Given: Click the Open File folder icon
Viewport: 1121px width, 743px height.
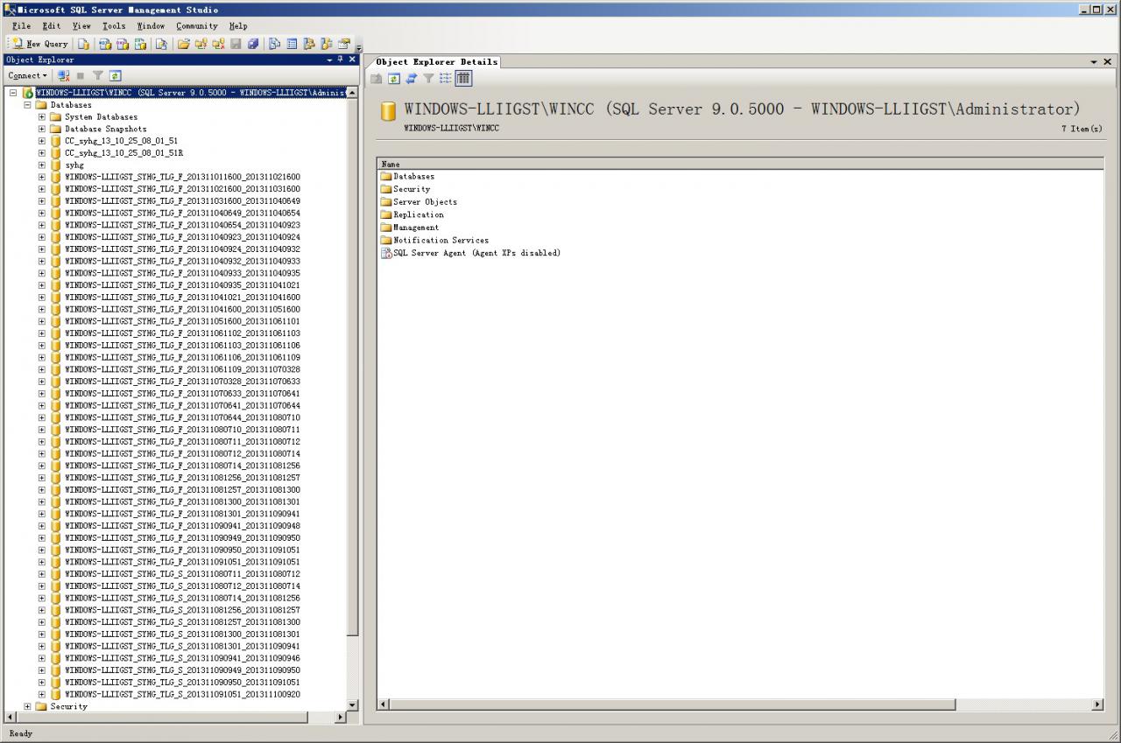Looking at the screenshot, I should coord(183,44).
